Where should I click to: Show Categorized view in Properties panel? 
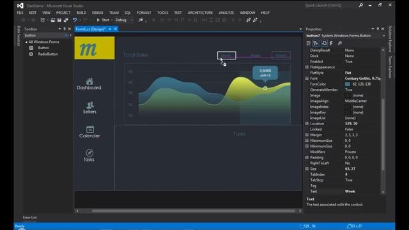[309, 43]
